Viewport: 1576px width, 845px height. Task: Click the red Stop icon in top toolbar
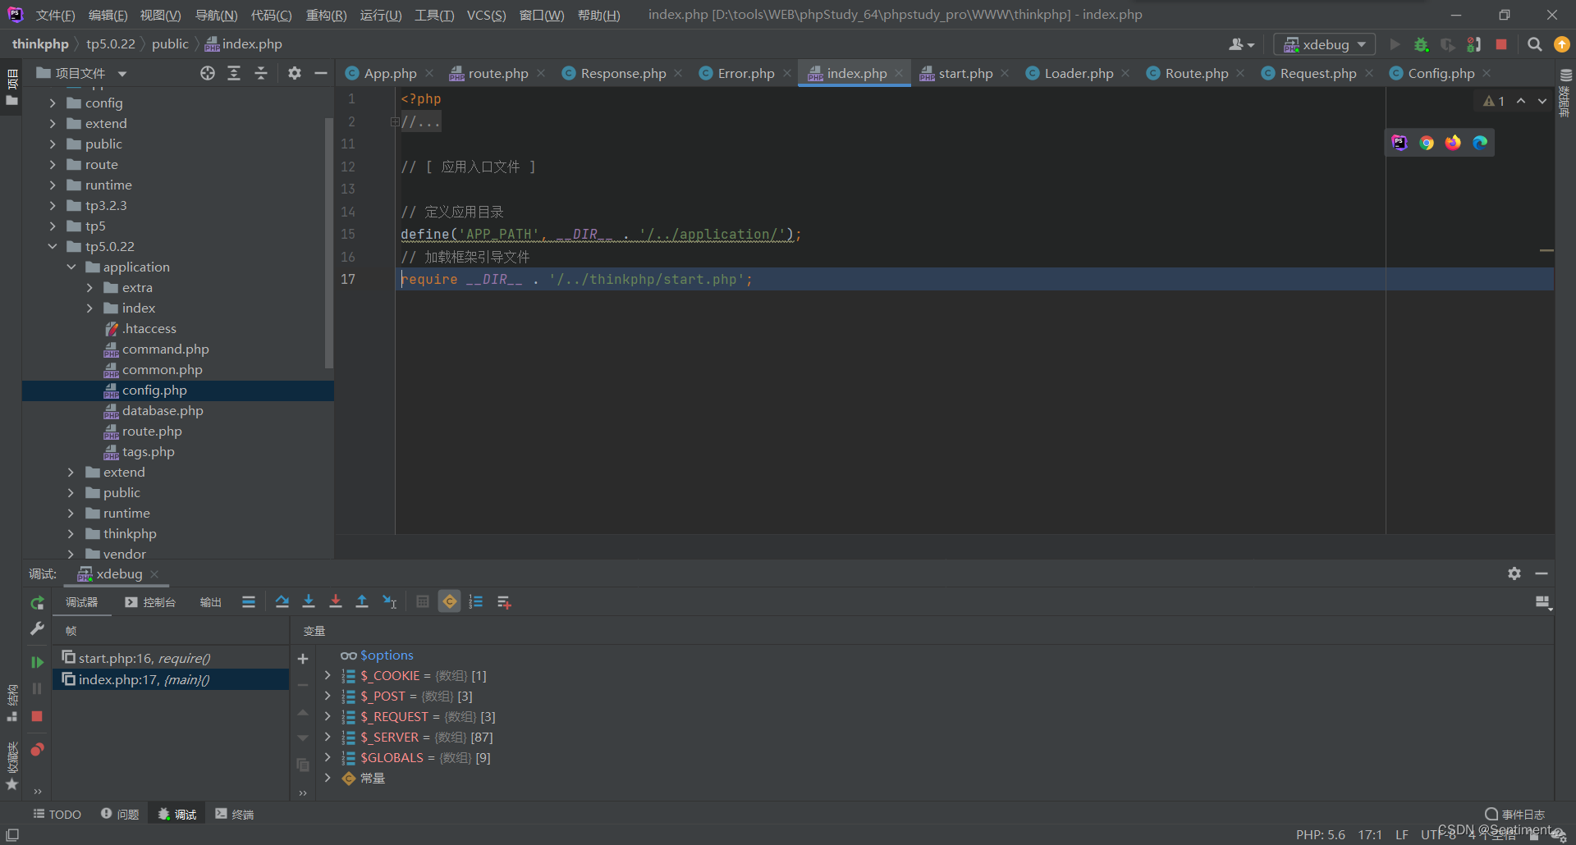(1501, 44)
